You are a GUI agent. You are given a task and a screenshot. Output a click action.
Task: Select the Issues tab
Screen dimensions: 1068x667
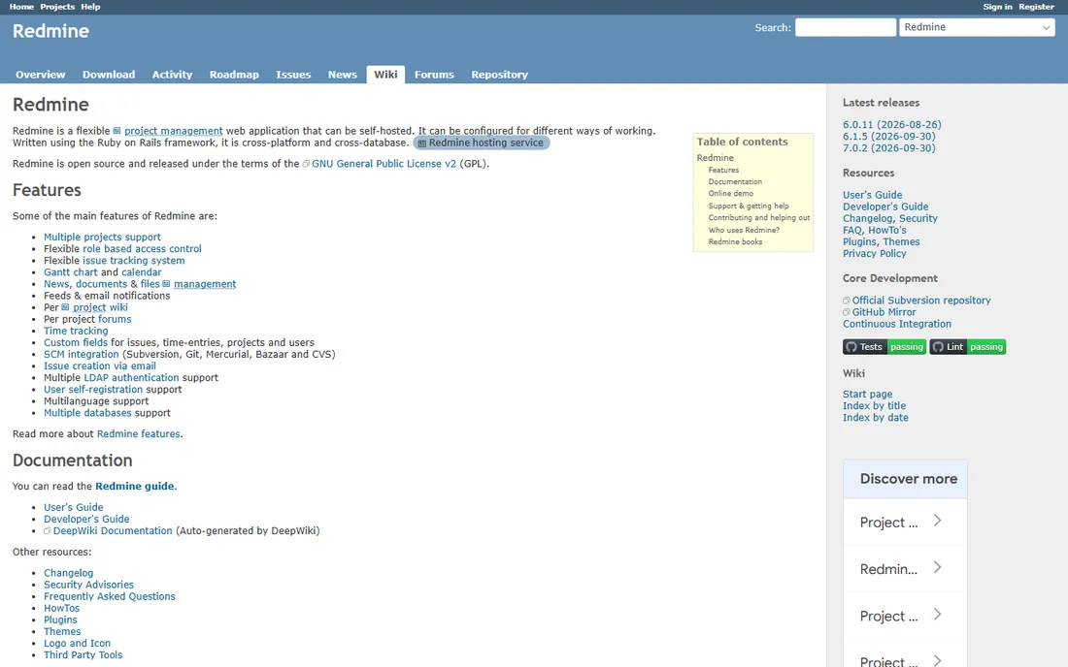point(293,75)
